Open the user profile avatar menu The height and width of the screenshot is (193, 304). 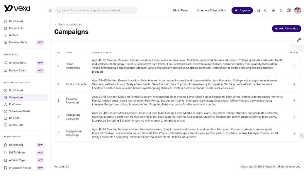click(298, 11)
